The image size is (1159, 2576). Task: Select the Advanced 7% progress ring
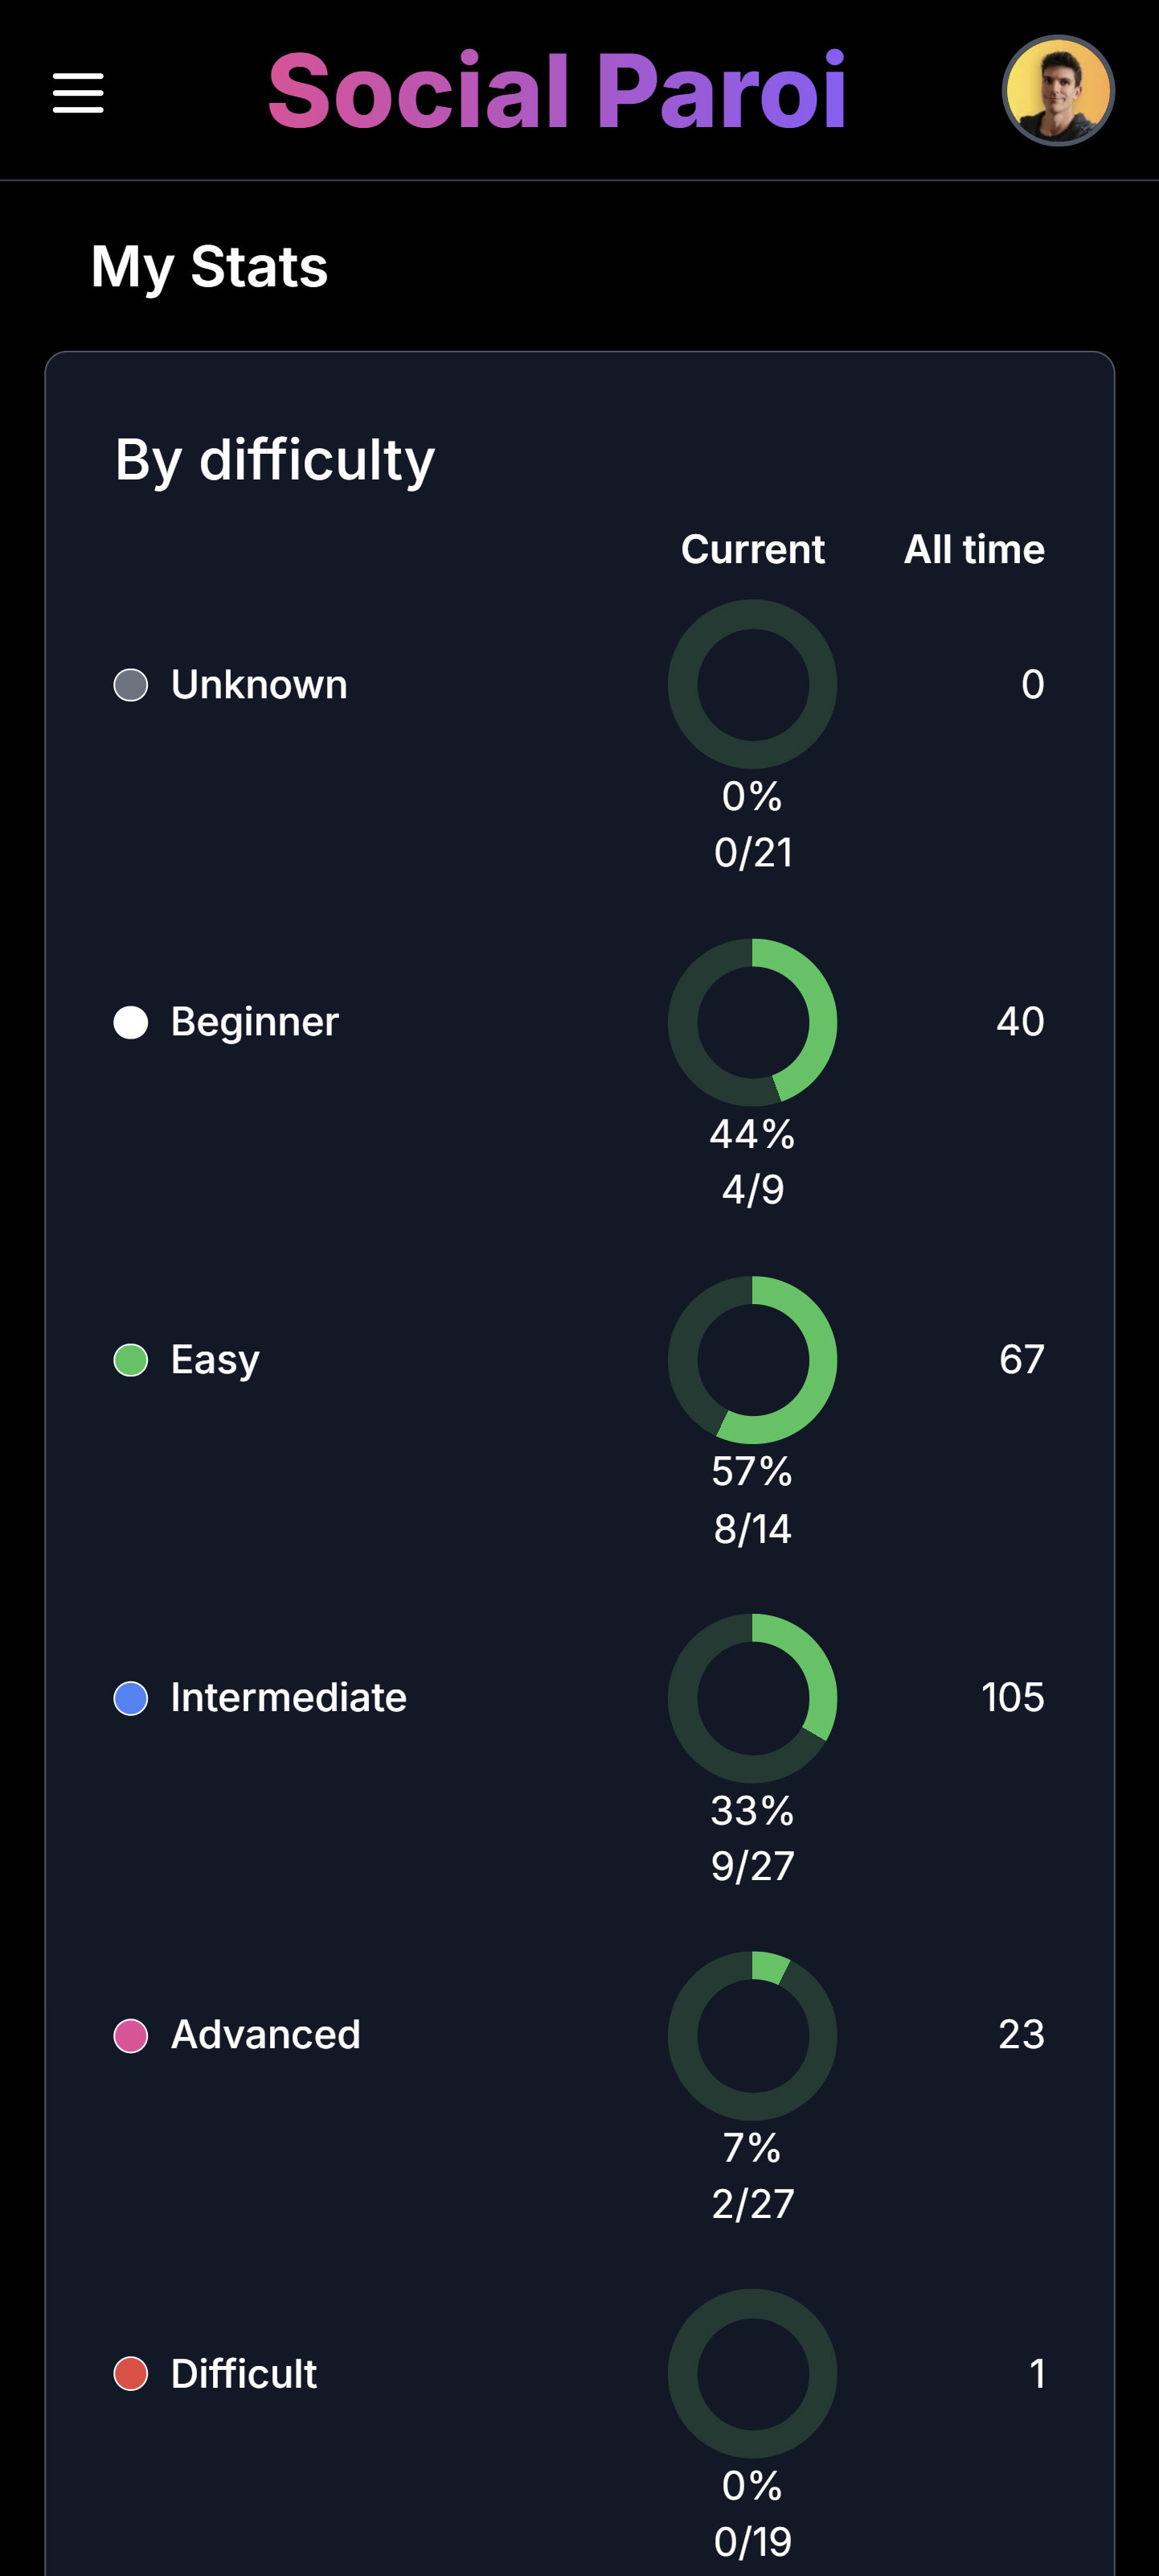(x=752, y=2035)
